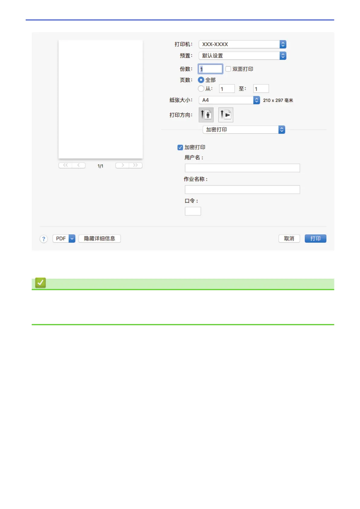Select the 从 page range radio button
The image size is (360, 509).
tap(201, 89)
